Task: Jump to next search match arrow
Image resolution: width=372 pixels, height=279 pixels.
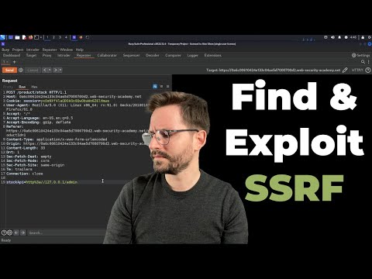Action: tap(23, 232)
